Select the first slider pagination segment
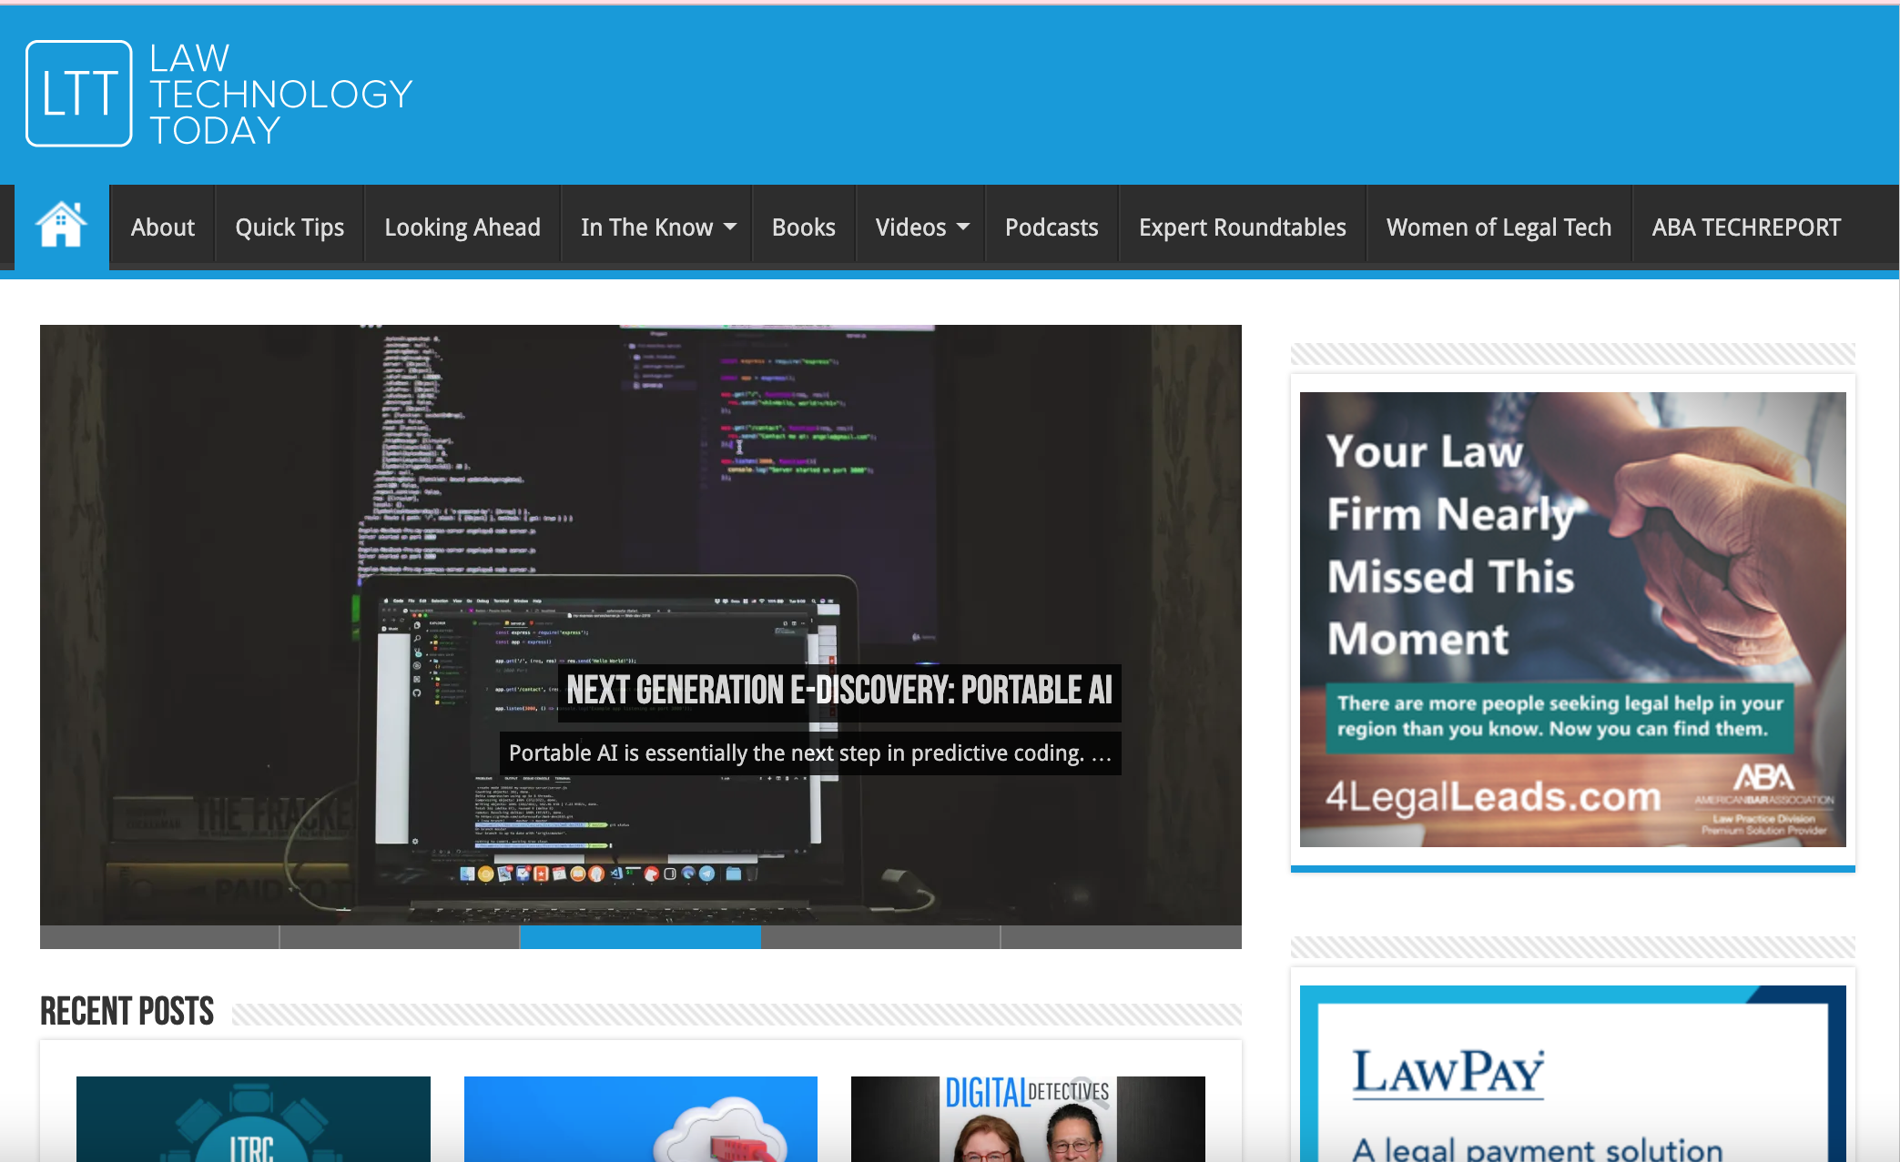 (159, 937)
